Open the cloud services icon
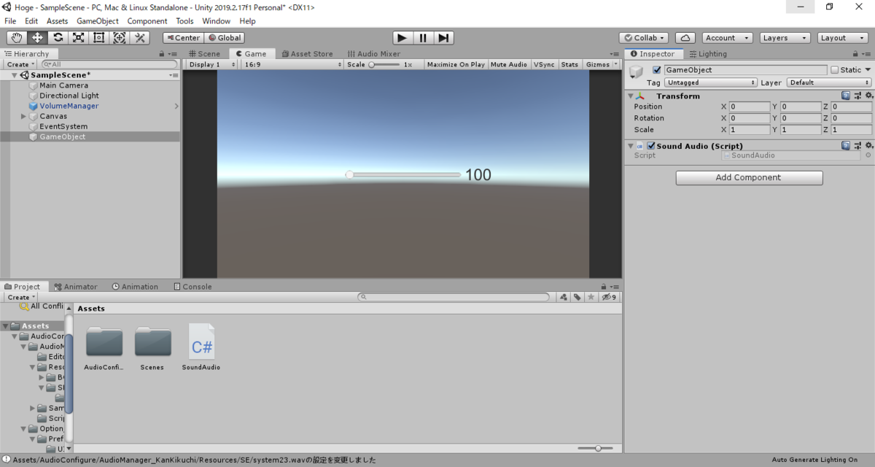The height and width of the screenshot is (467, 875). tap(685, 38)
